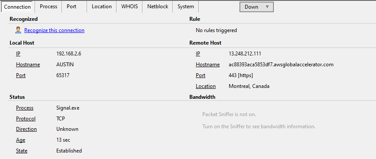Select the Connection tab
This screenshot has width=376, height=159.
pyautogui.click(x=17, y=6)
